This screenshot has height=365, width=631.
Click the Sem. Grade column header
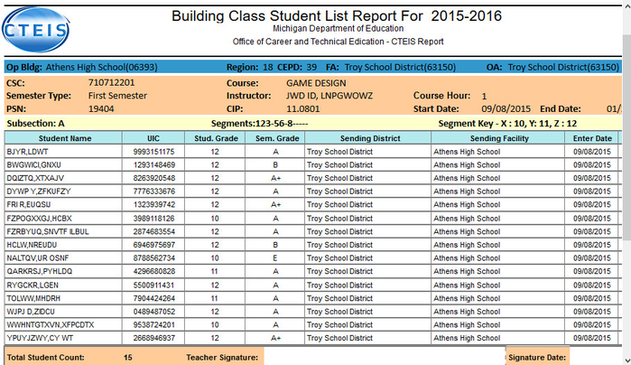[275, 138]
